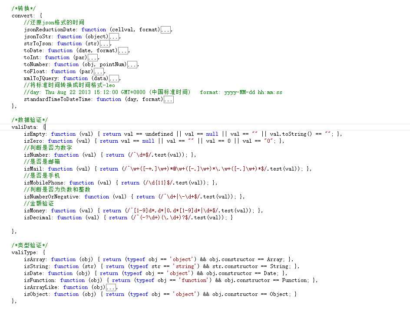
Task: Click 'Function' constructor in isFunction line
Action: 294,280
